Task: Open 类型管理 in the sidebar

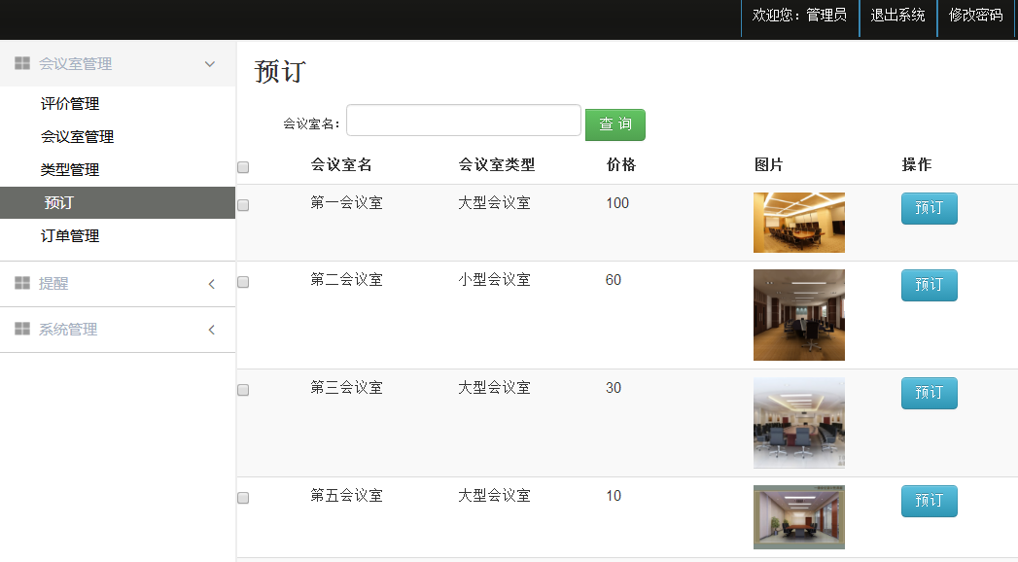Action: tap(70, 170)
